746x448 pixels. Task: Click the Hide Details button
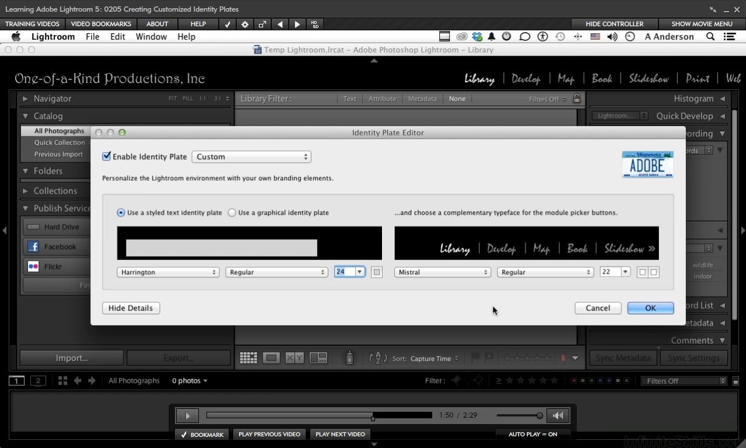[x=131, y=308]
